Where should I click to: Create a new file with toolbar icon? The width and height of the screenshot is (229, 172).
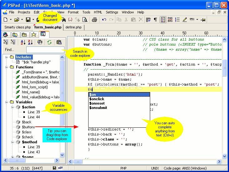[5, 20]
